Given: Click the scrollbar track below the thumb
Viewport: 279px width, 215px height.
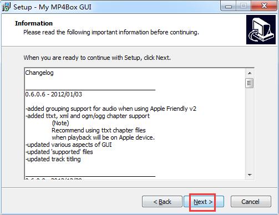Looking at the screenshot, I should (249, 129).
